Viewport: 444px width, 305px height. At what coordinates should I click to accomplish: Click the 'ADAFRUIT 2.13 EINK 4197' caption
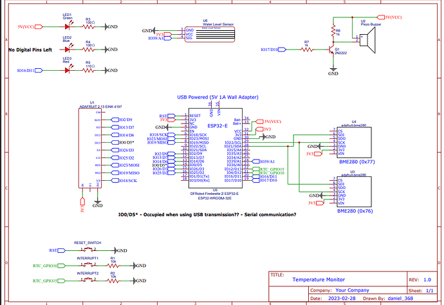click(x=100, y=107)
